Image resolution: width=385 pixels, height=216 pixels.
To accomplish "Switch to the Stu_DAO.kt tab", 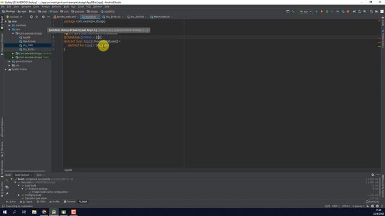I will [137, 17].
